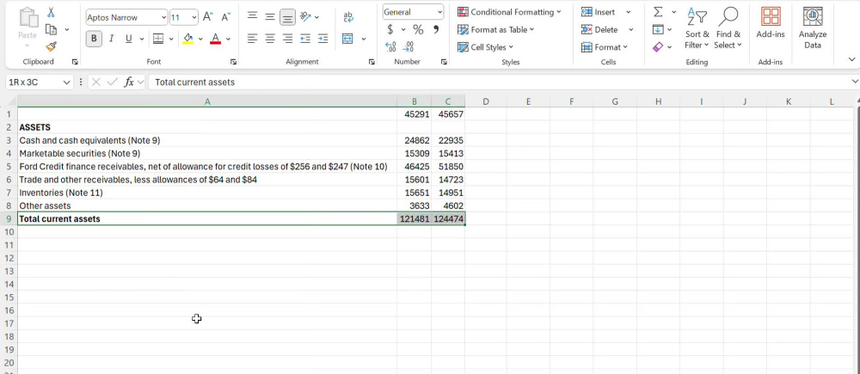Open the Format cells menu button
Screen dimensions: 860x374
pyautogui.click(x=605, y=47)
